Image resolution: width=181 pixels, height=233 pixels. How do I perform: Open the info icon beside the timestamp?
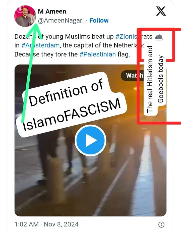coord(161,224)
